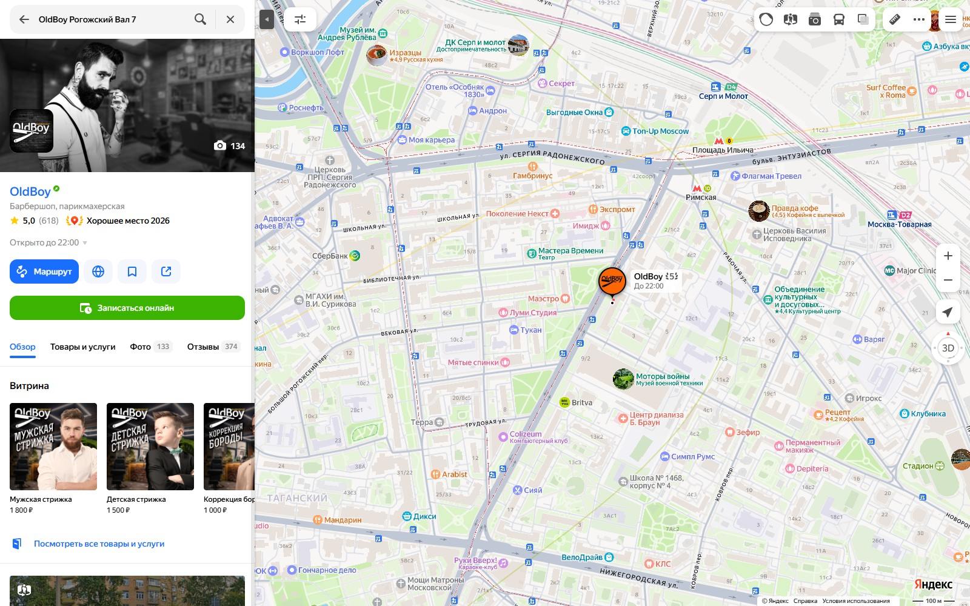Open the Центр диализа Б. Браун marker

point(623,418)
